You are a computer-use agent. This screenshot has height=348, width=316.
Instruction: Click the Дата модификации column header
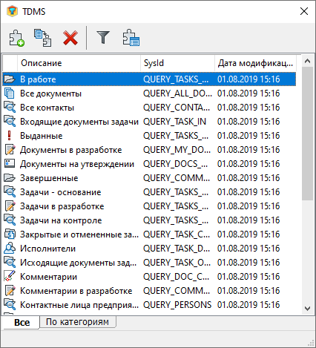(255, 63)
